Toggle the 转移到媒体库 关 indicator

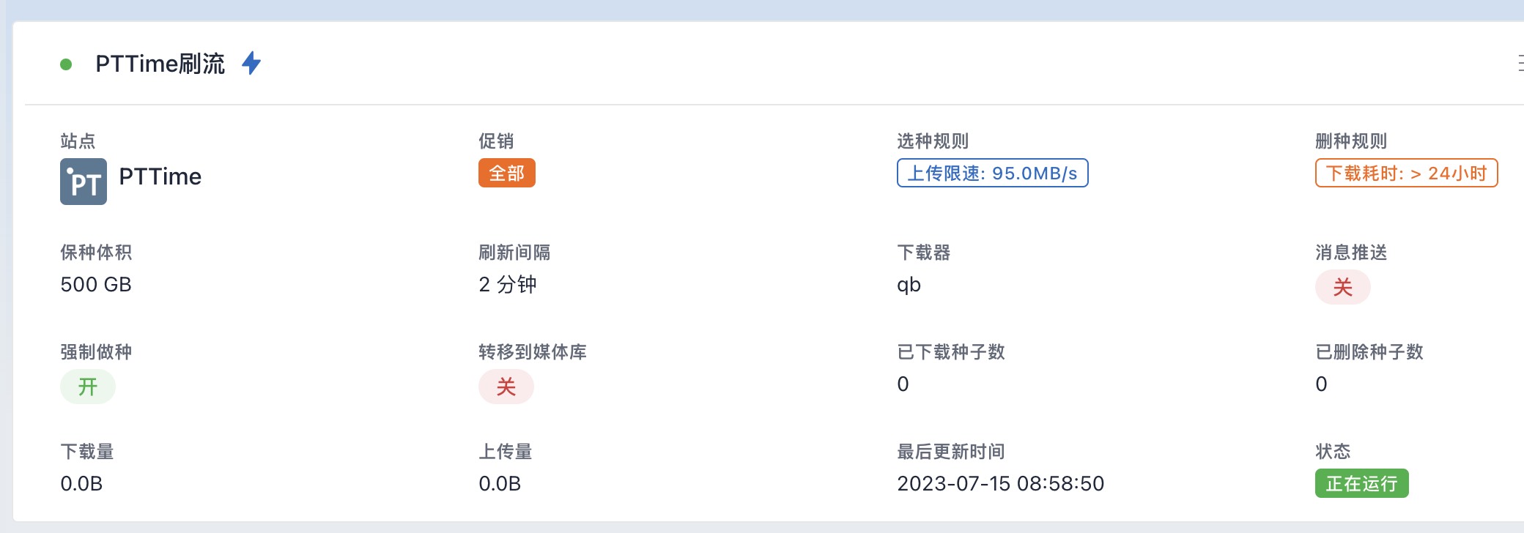tap(506, 387)
